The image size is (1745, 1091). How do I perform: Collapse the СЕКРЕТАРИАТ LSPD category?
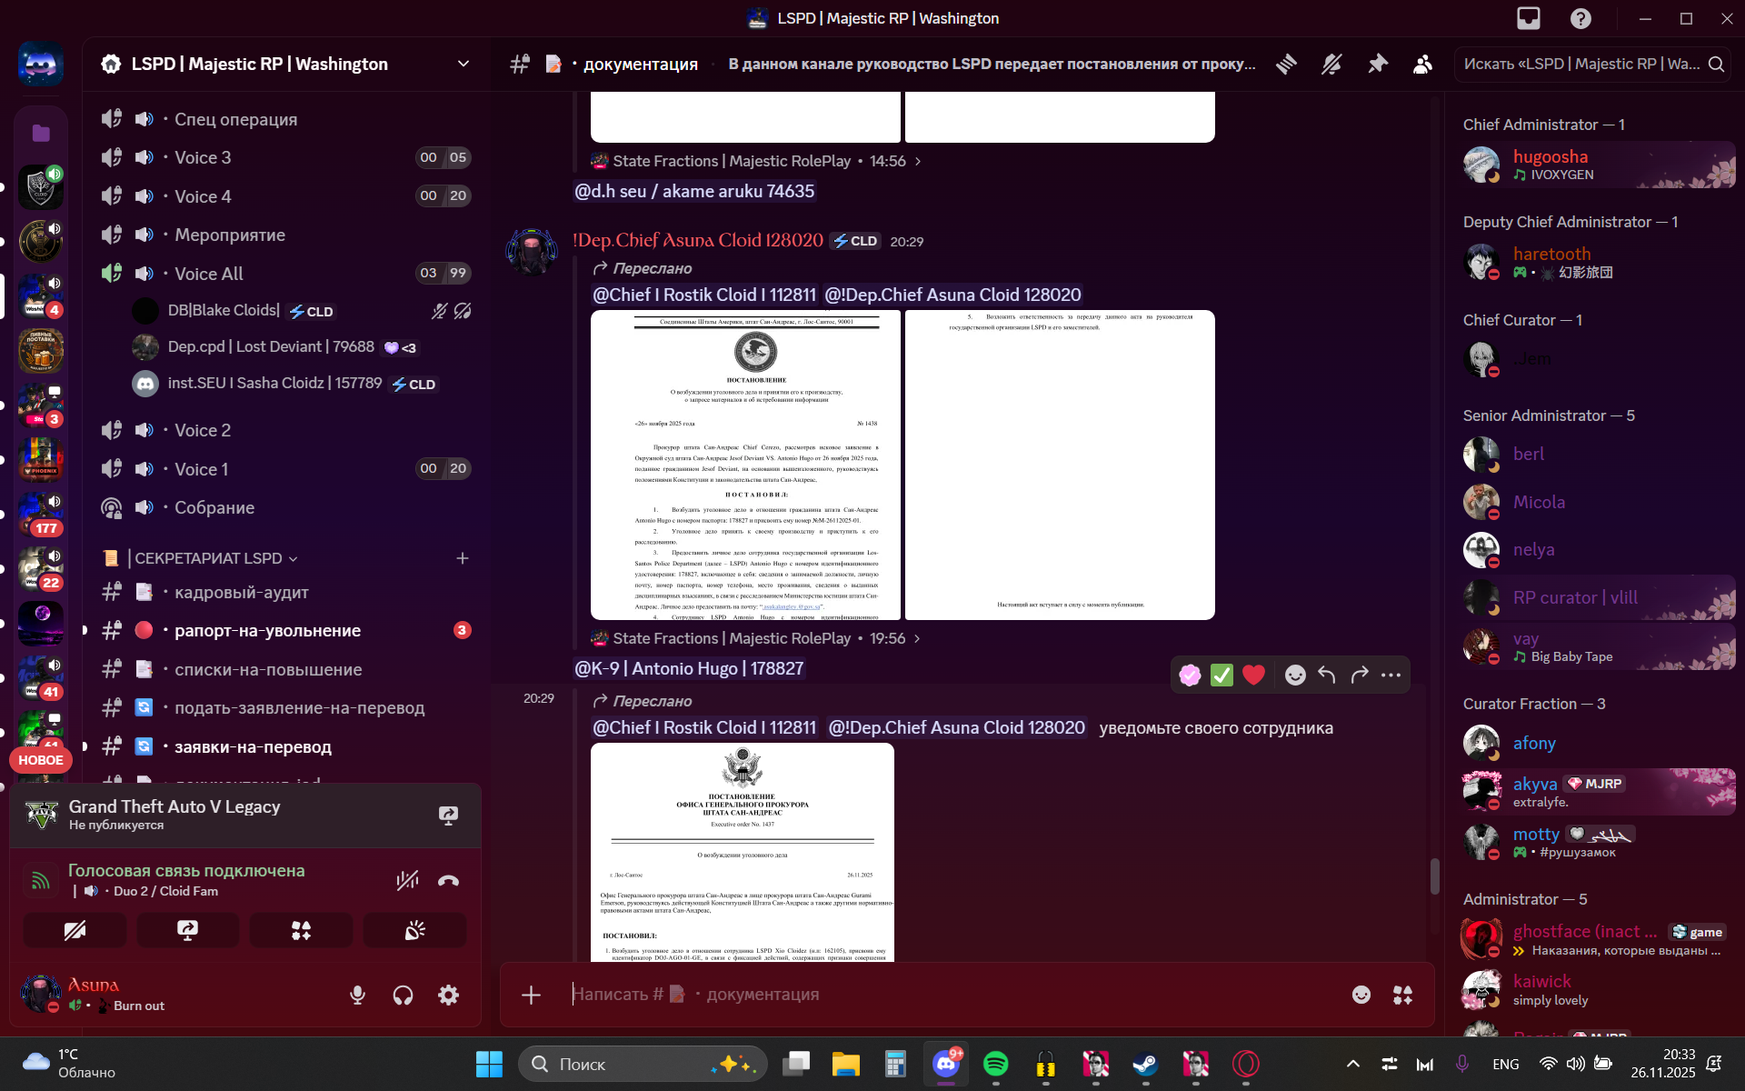click(x=209, y=558)
